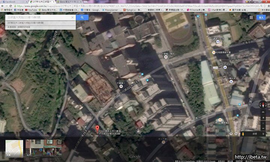The image size is (270, 162).
Task: Click the orange restaurant marker at the lower right
Action: coord(220,120)
